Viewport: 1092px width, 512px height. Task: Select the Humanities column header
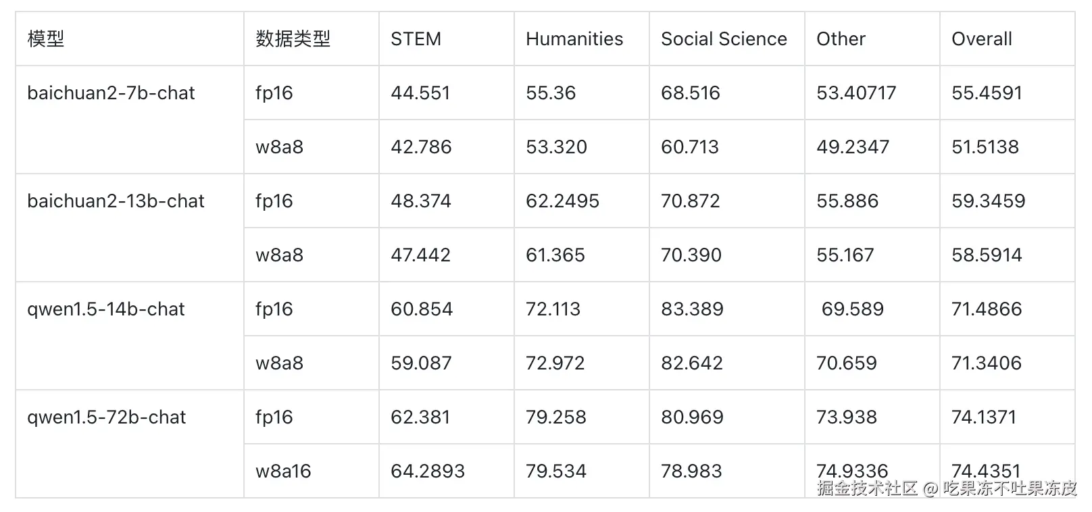(x=574, y=39)
